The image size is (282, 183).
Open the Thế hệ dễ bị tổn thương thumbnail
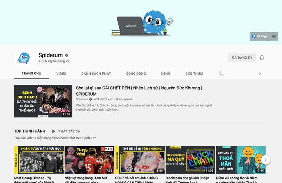coord(140,160)
